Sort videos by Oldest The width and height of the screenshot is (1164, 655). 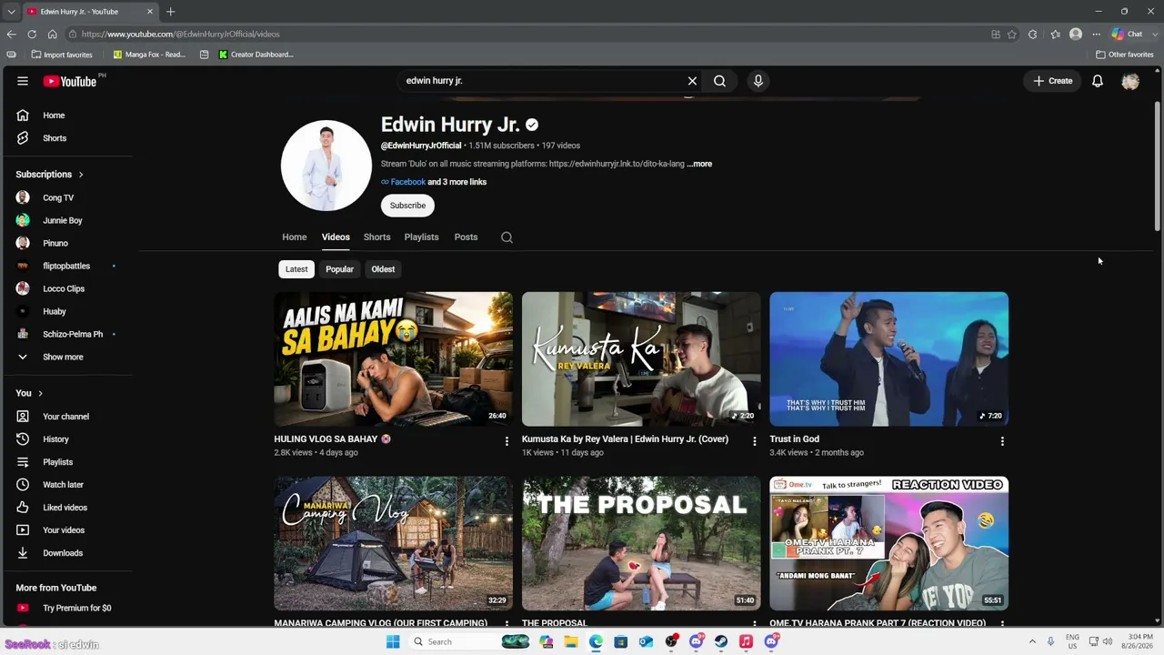383,269
